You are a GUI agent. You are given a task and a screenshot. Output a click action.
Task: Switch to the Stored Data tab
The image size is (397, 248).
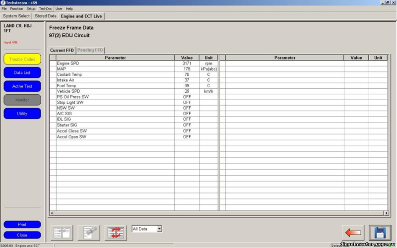click(45, 16)
